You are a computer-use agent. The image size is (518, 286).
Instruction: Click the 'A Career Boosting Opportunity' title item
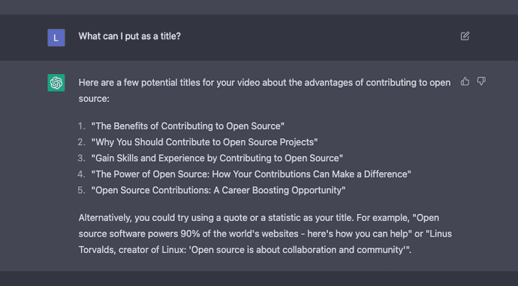(x=218, y=190)
